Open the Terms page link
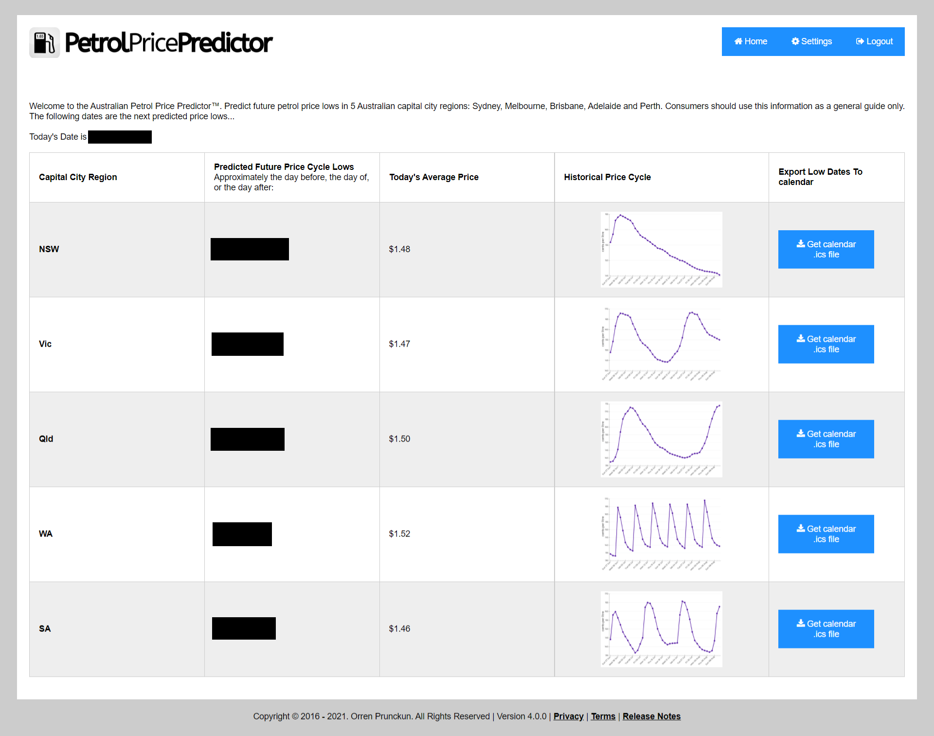 point(603,716)
